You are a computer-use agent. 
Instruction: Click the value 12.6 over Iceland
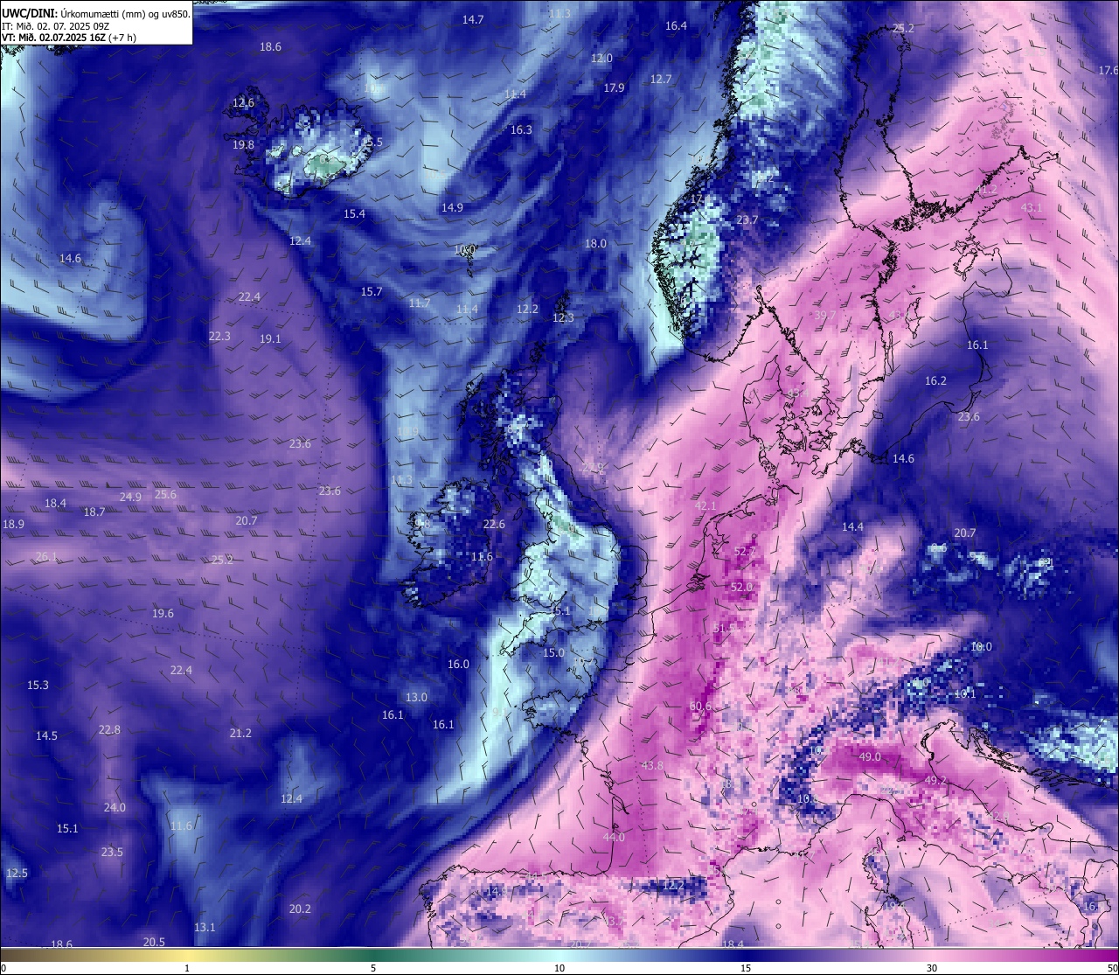click(x=243, y=103)
